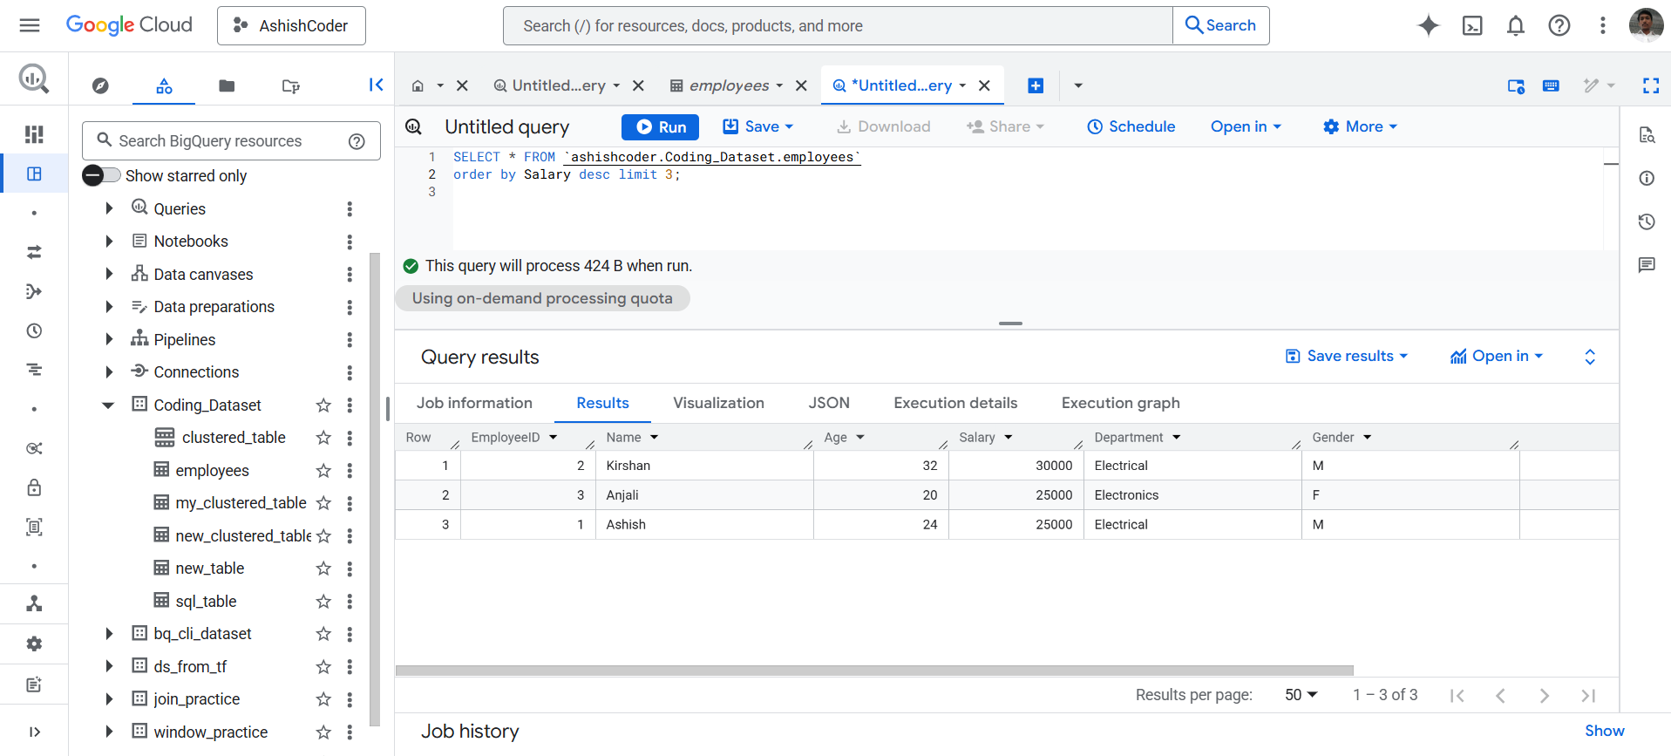
Task: Click the home tab icon
Action: click(x=418, y=85)
